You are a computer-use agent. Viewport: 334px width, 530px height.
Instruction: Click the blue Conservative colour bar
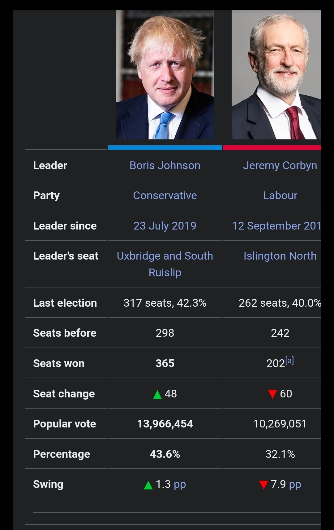(x=165, y=147)
